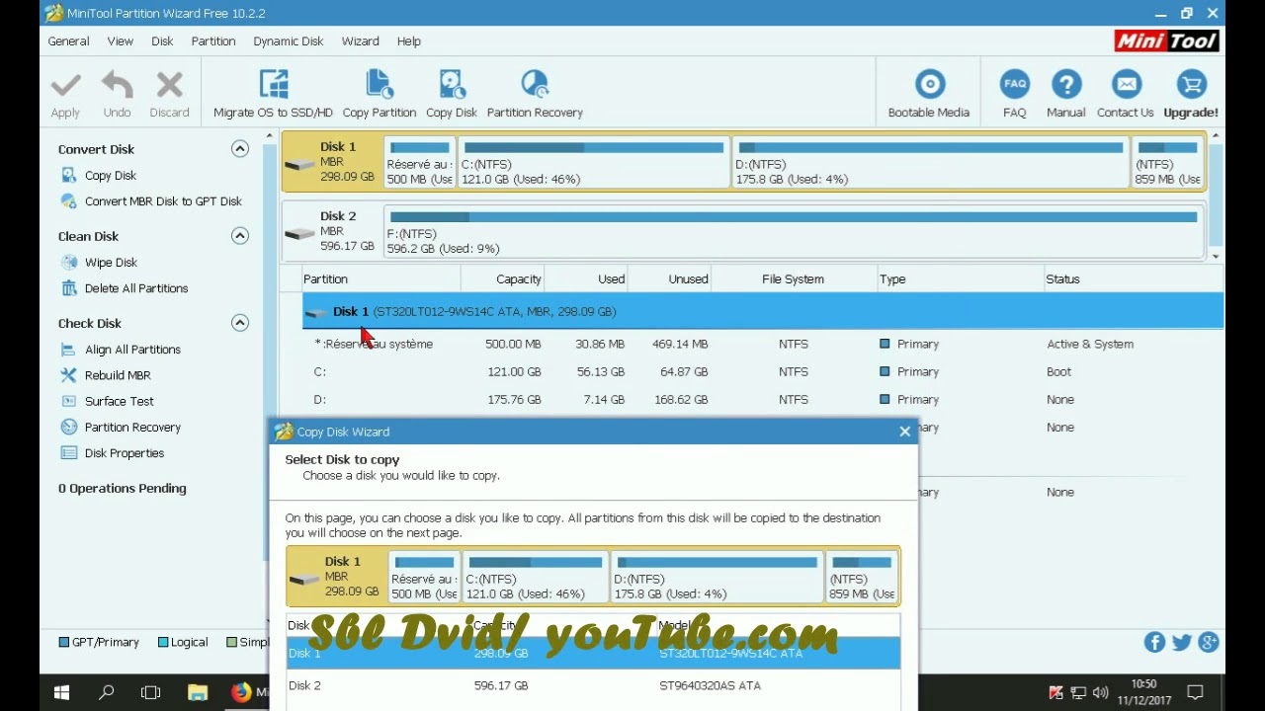
Task: Collapse the Convert Disk section
Action: click(240, 149)
